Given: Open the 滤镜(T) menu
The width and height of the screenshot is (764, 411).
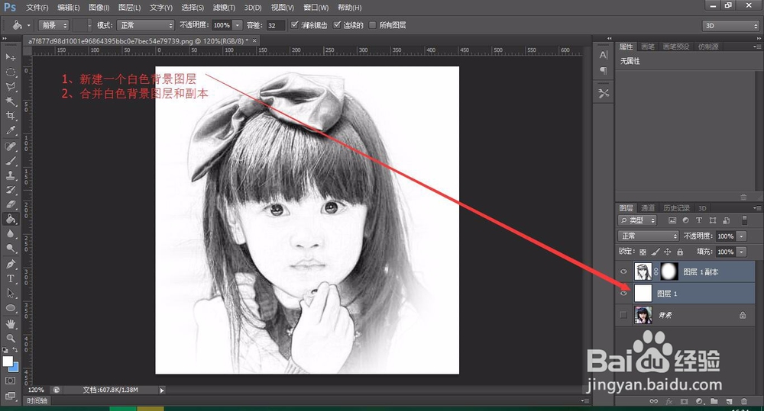Looking at the screenshot, I should coord(224,8).
